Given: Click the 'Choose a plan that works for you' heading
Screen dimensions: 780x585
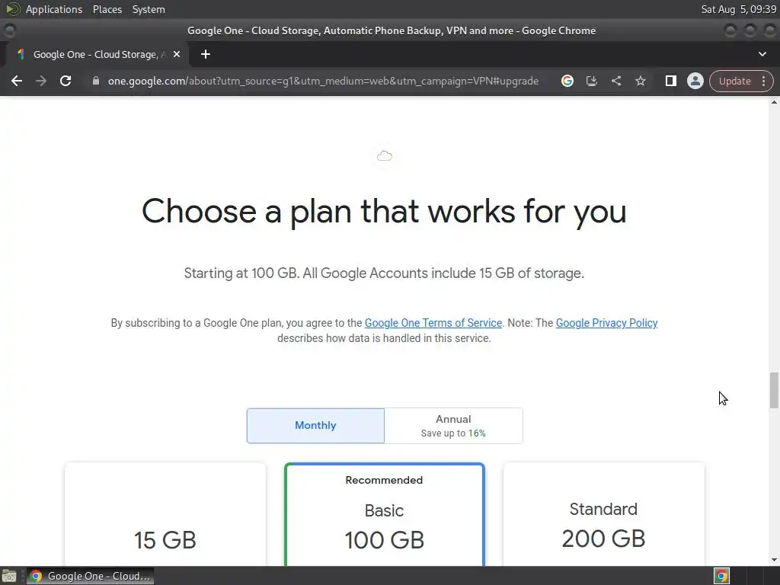Looking at the screenshot, I should pos(384,212).
